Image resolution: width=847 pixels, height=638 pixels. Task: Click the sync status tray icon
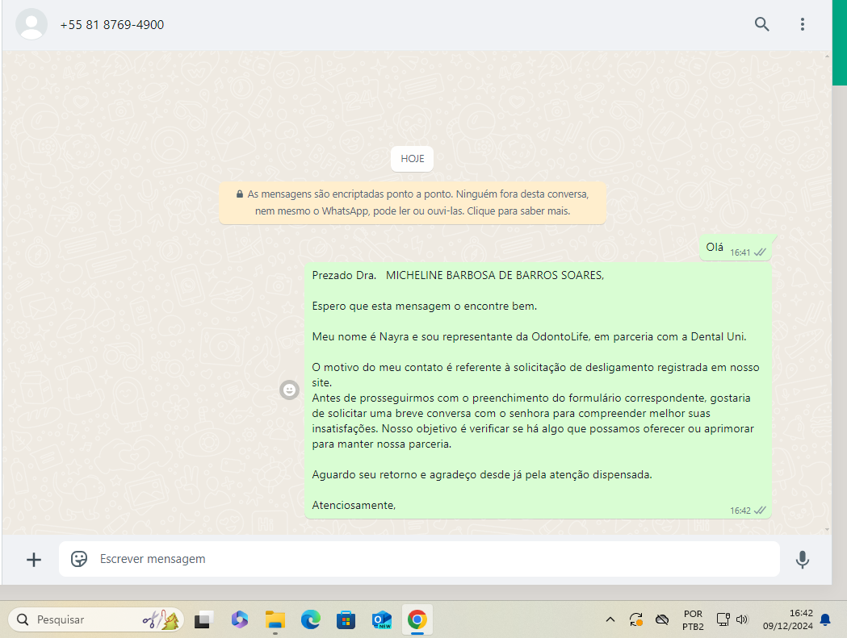tap(635, 619)
